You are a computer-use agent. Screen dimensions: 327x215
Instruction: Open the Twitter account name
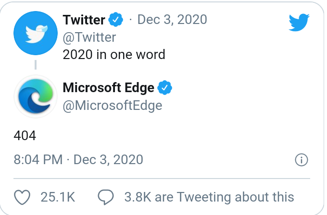(84, 20)
